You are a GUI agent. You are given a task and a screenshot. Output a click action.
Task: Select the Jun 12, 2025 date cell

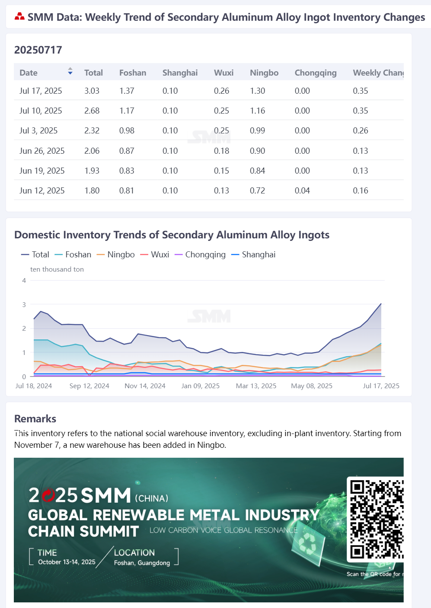pyautogui.click(x=42, y=190)
